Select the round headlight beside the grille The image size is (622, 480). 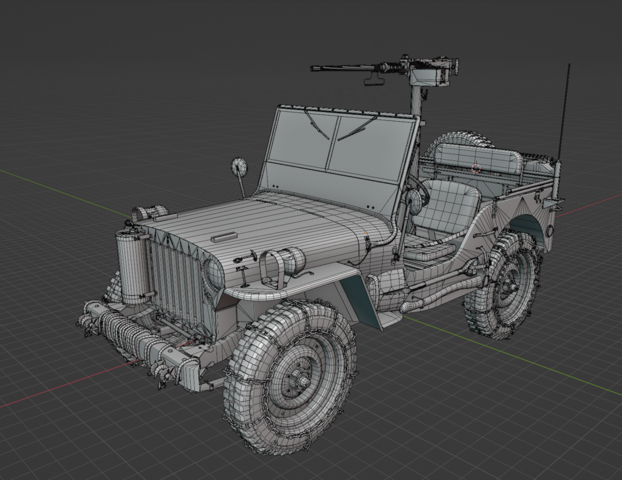pos(214,272)
